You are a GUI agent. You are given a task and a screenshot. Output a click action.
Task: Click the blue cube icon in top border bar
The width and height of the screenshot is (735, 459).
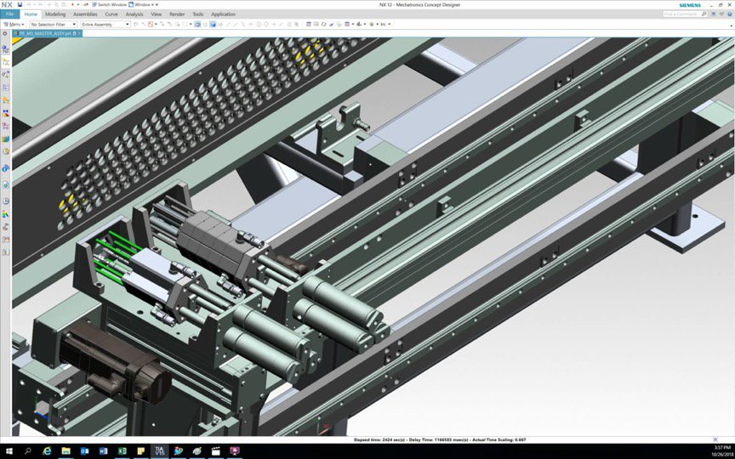[213, 24]
